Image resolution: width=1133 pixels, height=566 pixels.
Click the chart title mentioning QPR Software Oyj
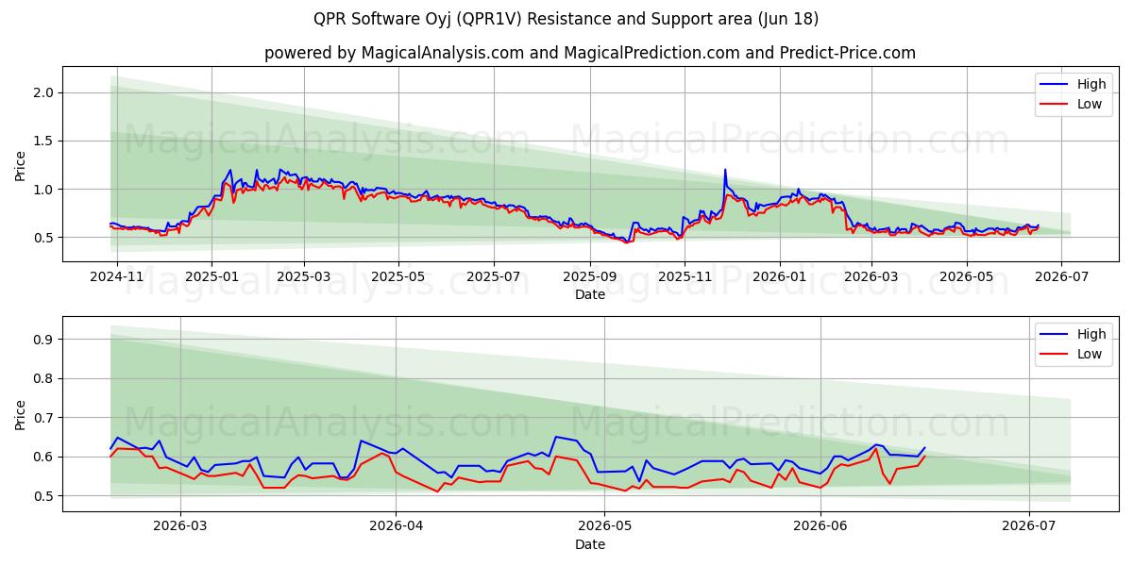[x=566, y=19]
